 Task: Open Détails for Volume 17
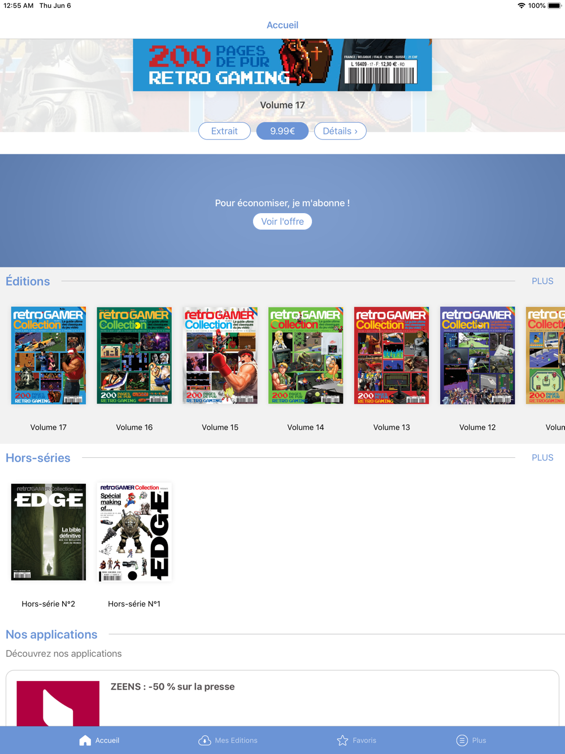click(340, 131)
